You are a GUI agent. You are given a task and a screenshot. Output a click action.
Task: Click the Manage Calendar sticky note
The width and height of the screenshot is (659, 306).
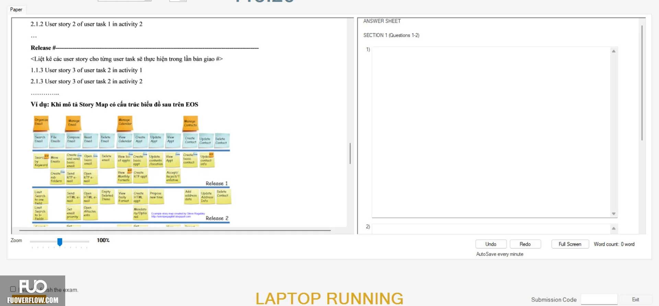pos(125,123)
